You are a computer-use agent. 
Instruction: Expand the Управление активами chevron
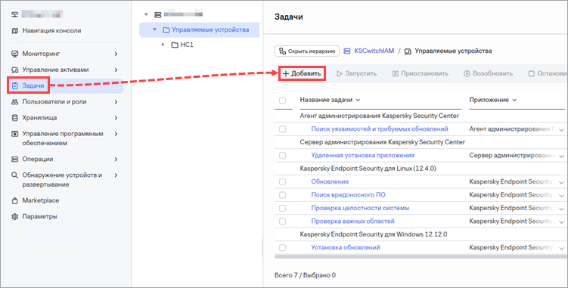point(116,70)
